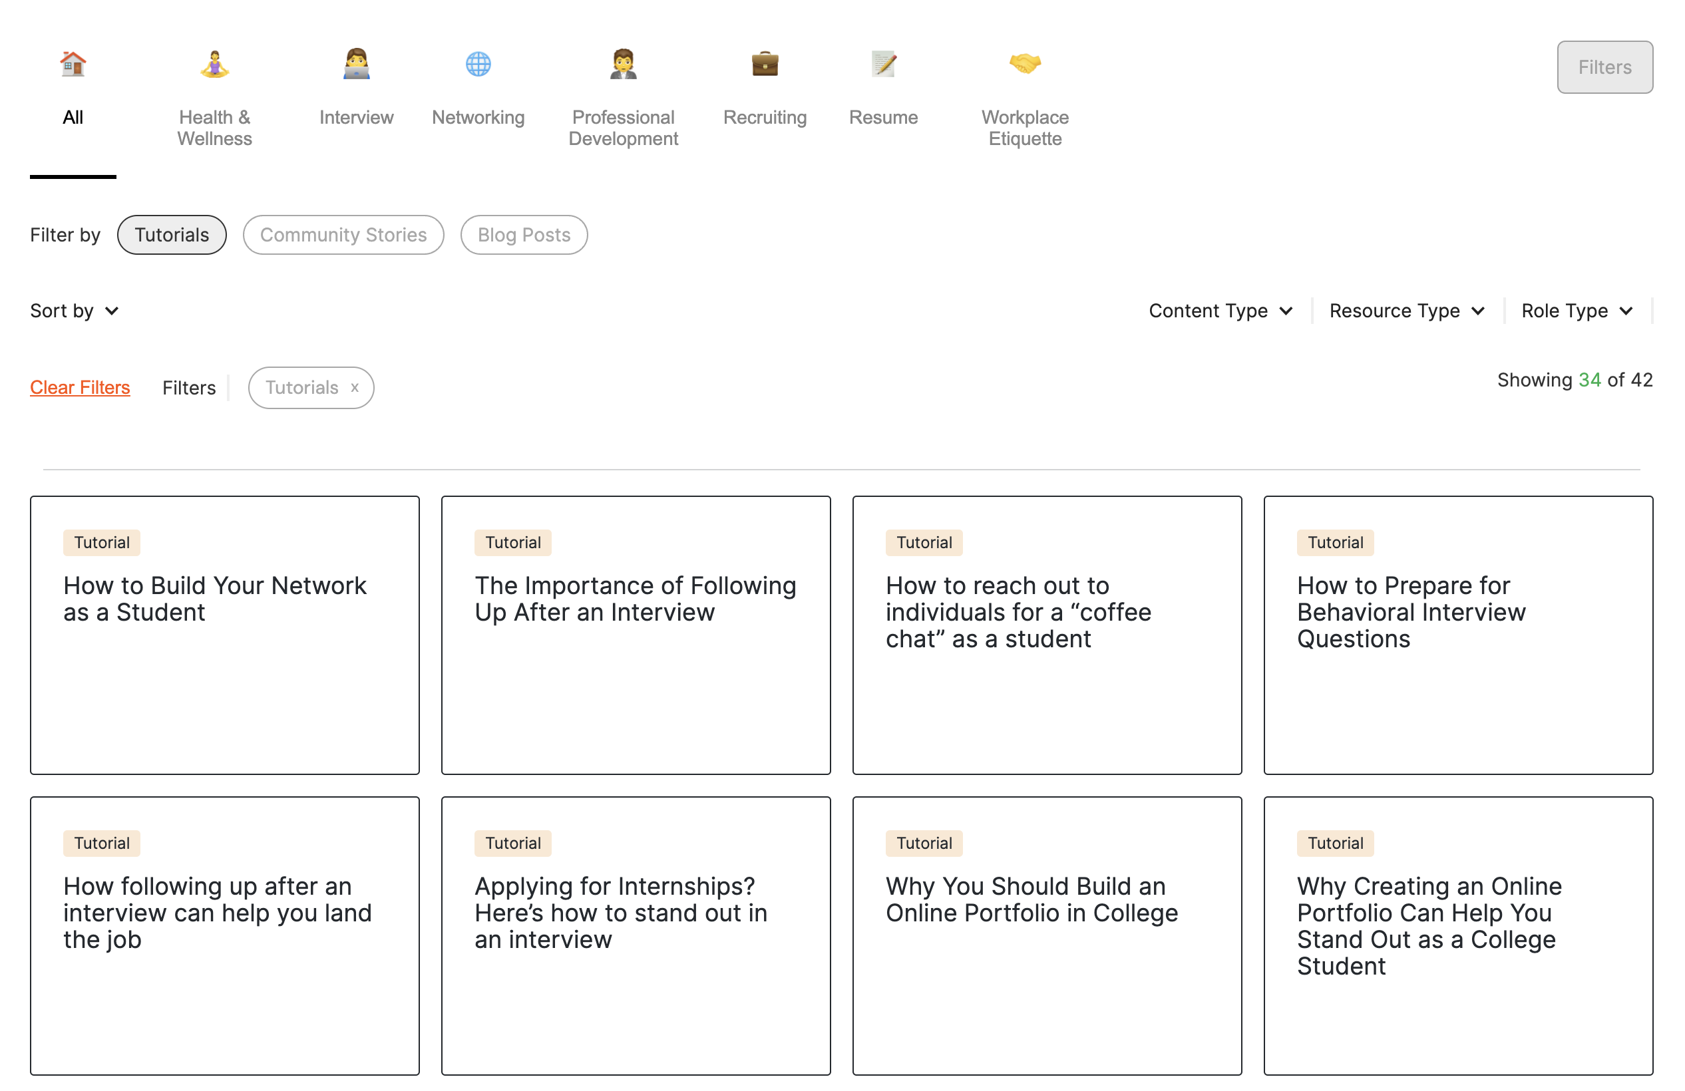The width and height of the screenshot is (1685, 1091).
Task: Select the Networking globe icon
Action: tap(478, 65)
